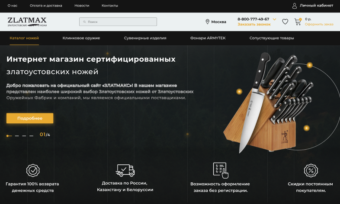The height and width of the screenshot is (204, 340).
Task: Select the second slide indicator dash
Action: [17, 136]
